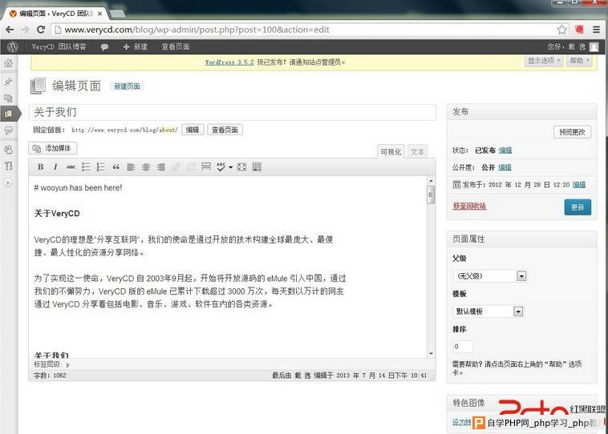The height and width of the screenshot is (434, 608).
Task: Open Posts from the sidebar pin icon
Action: (x=9, y=82)
